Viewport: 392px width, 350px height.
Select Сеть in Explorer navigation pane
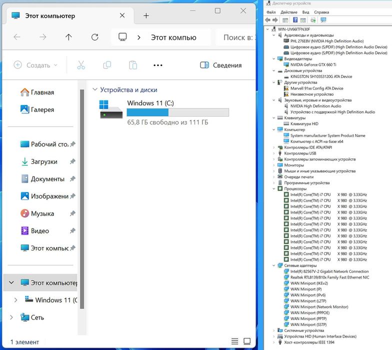click(32, 317)
